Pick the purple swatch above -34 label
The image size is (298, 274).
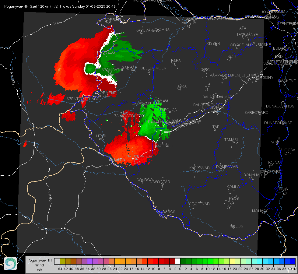point(90,262)
